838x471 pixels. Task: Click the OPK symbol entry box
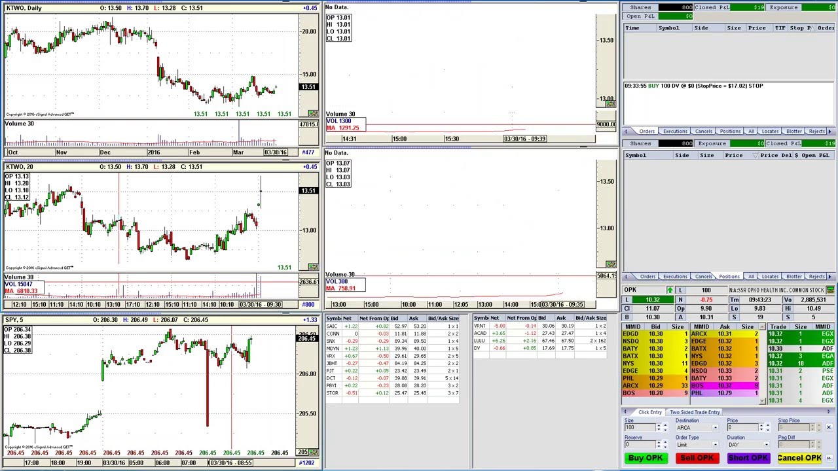point(644,290)
